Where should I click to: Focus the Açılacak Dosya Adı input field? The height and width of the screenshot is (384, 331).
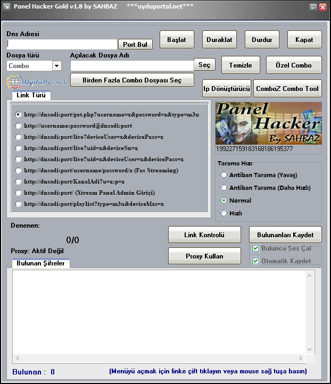[131, 65]
